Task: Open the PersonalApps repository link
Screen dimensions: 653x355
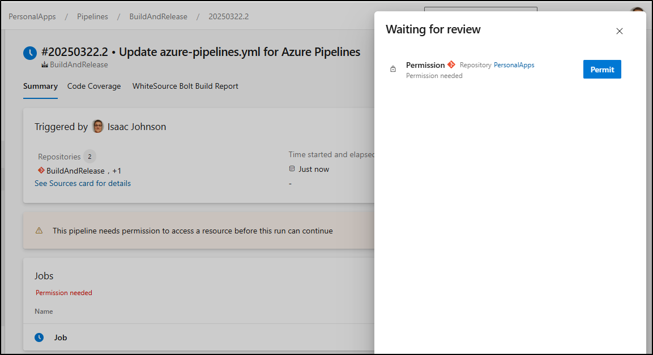Action: coord(514,65)
